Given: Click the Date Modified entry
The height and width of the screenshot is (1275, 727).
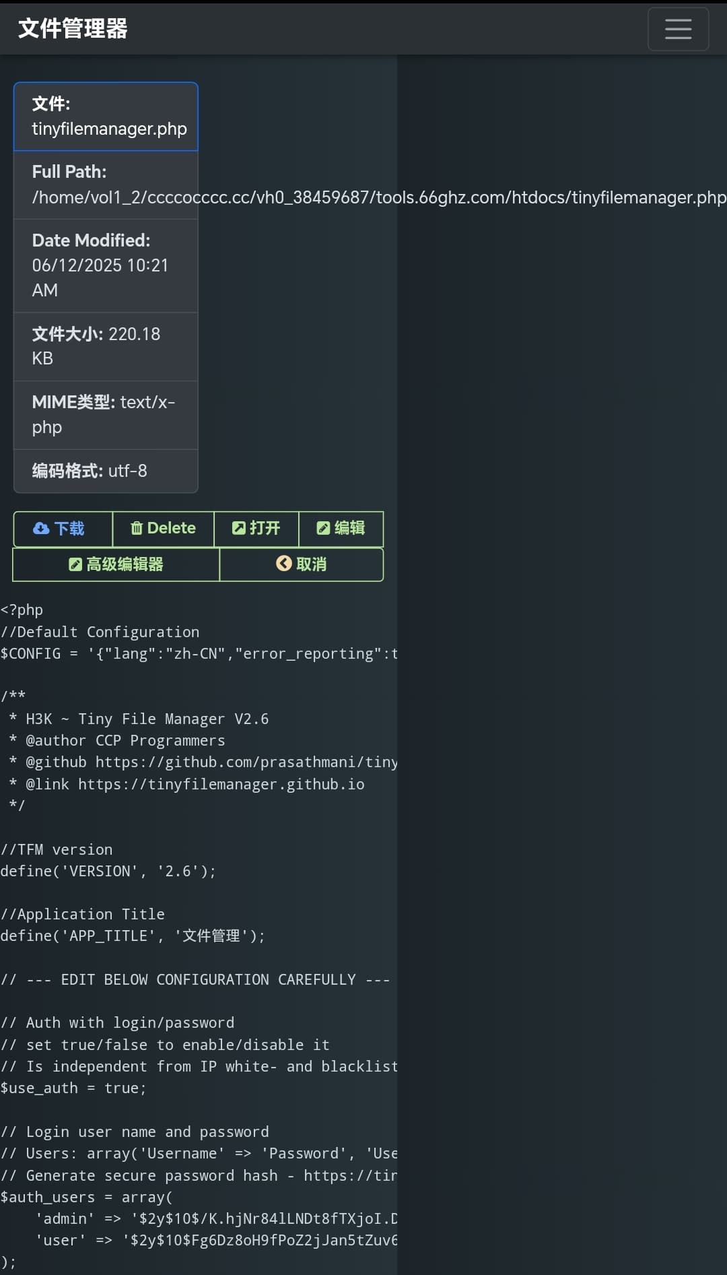Looking at the screenshot, I should click(106, 265).
